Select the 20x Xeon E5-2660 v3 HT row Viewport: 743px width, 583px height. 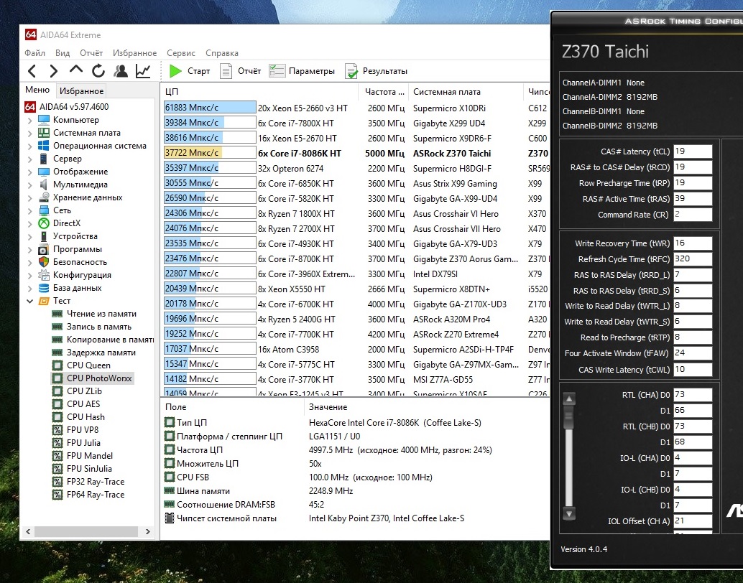click(356, 108)
